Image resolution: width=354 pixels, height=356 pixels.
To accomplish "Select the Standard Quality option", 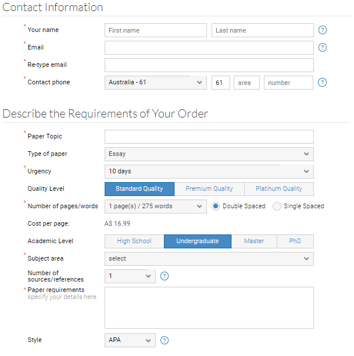I will (140, 189).
